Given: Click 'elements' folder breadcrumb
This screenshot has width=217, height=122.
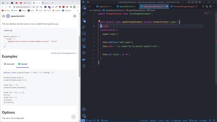Looking at the screenshot, I should [97, 11].
